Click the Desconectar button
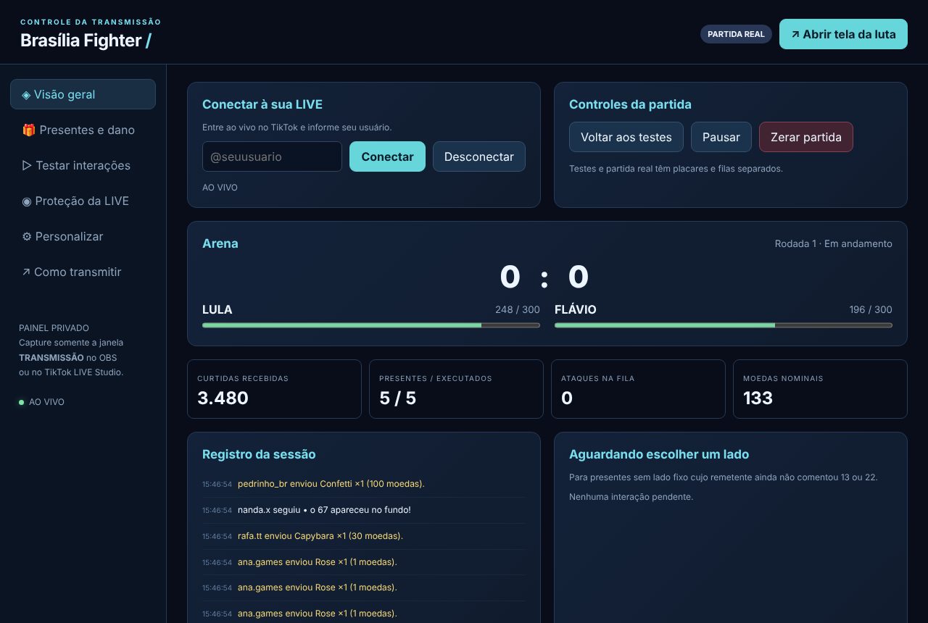 (479, 156)
